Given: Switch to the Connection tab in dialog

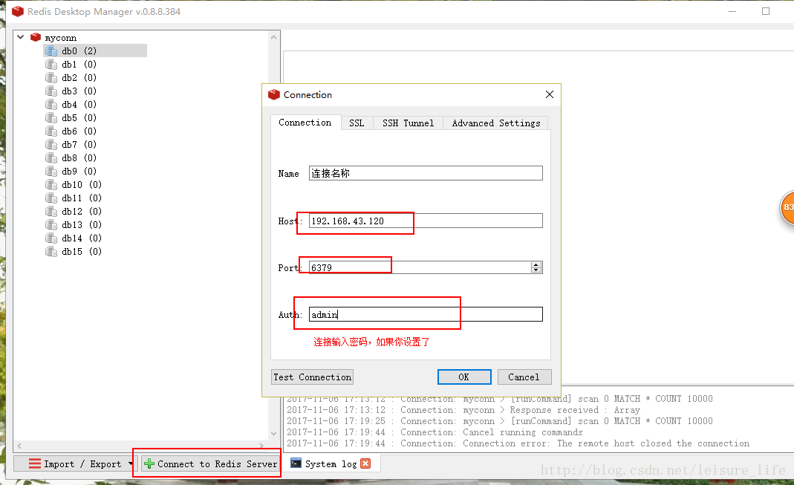Looking at the screenshot, I should click(x=305, y=123).
